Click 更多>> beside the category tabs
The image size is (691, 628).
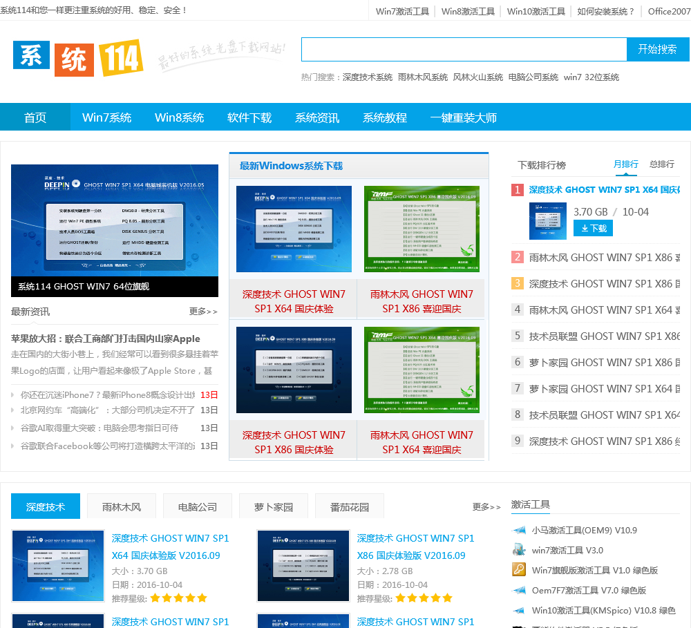click(486, 507)
